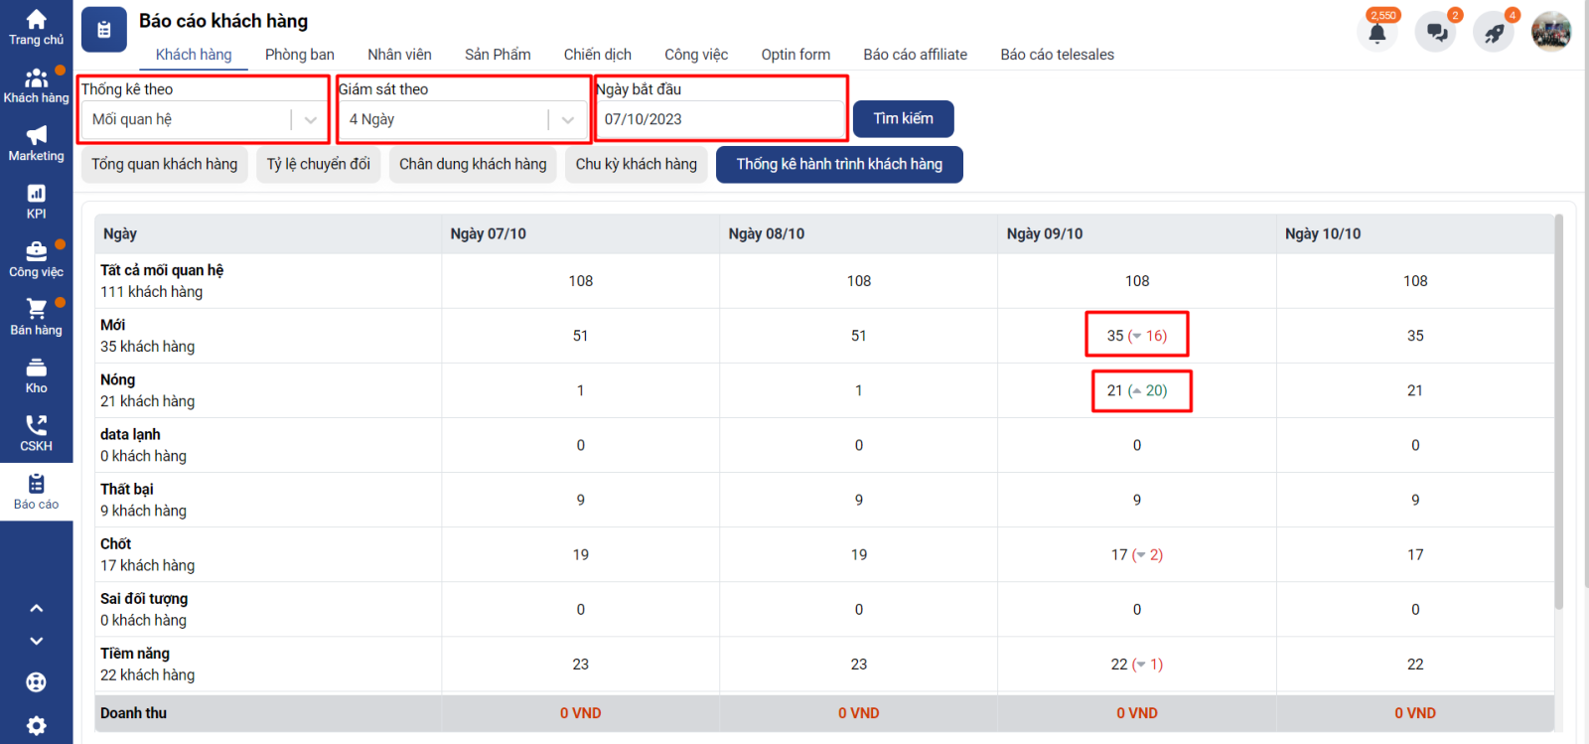Open the settings gear in sidebar
The image size is (1589, 744).
point(36,725)
